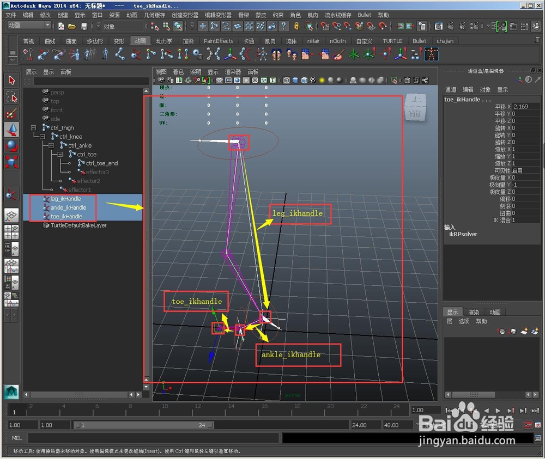This screenshot has width=545, height=459.
Task: Click the Outliner horizontal scrollbar
Action: [x=79, y=395]
